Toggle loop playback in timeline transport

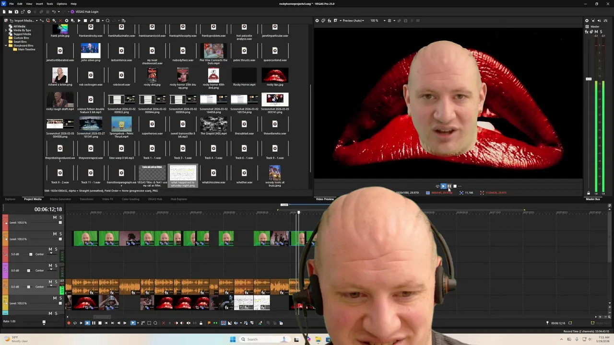click(75, 323)
